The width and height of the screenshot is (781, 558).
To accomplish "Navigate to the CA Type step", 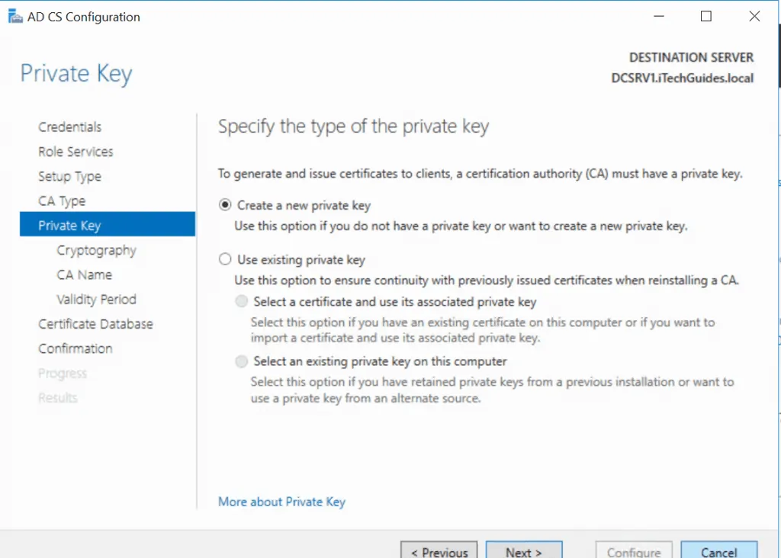I will click(x=62, y=200).
